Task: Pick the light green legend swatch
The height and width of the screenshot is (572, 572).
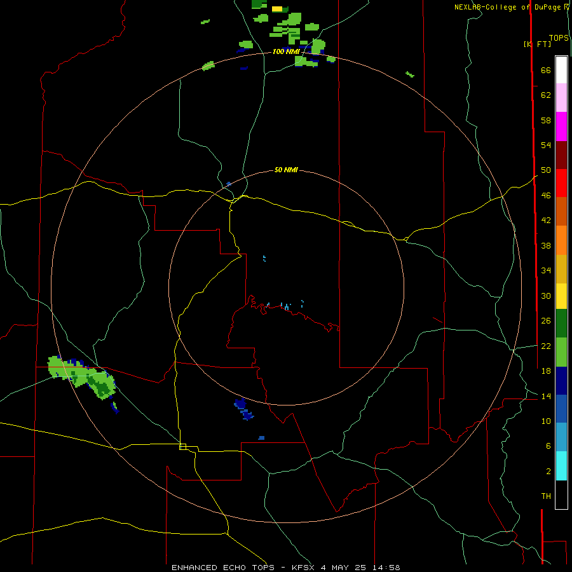Action: point(561,352)
